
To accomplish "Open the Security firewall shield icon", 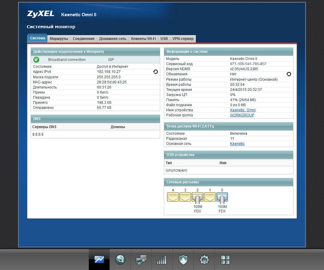I will click(183, 259).
